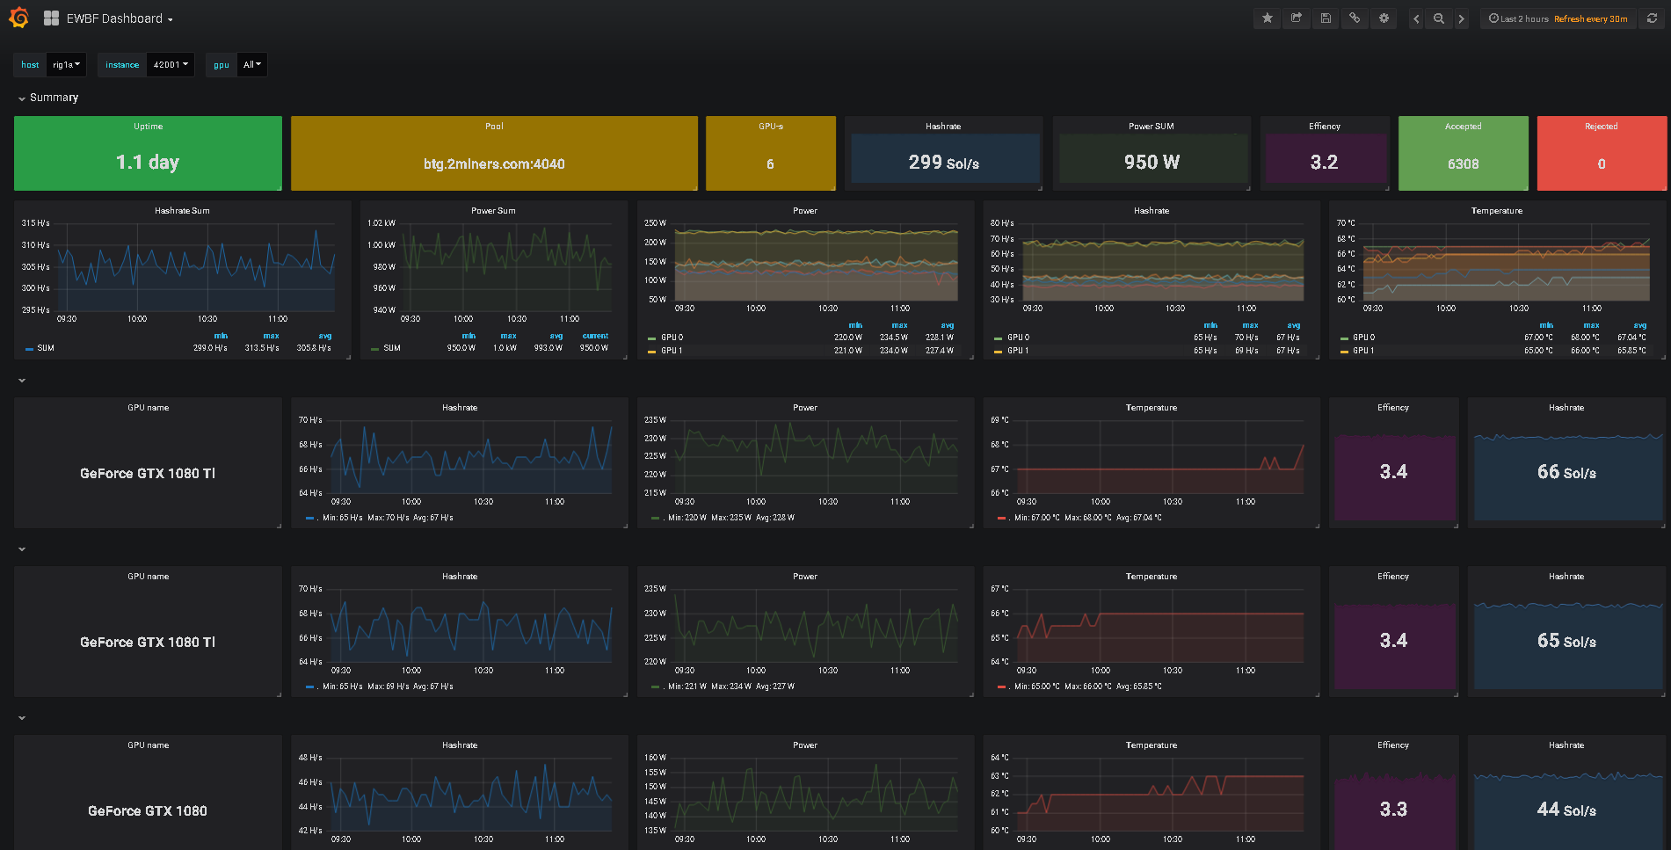The height and width of the screenshot is (850, 1671).
Task: Toggle GPU 0 series in Summary Power legend
Action: click(x=672, y=338)
